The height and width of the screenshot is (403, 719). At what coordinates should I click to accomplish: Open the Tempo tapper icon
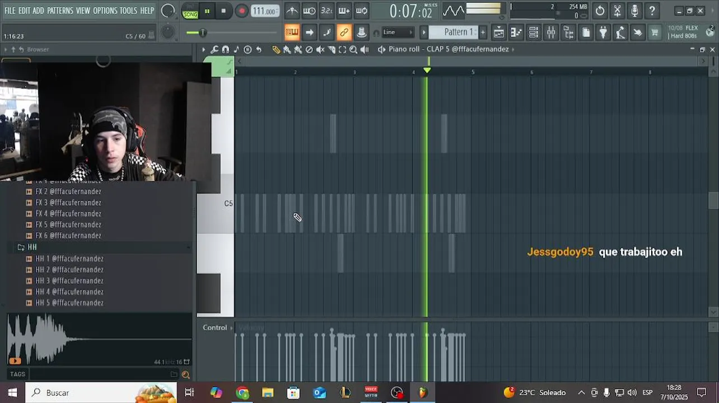point(620,32)
